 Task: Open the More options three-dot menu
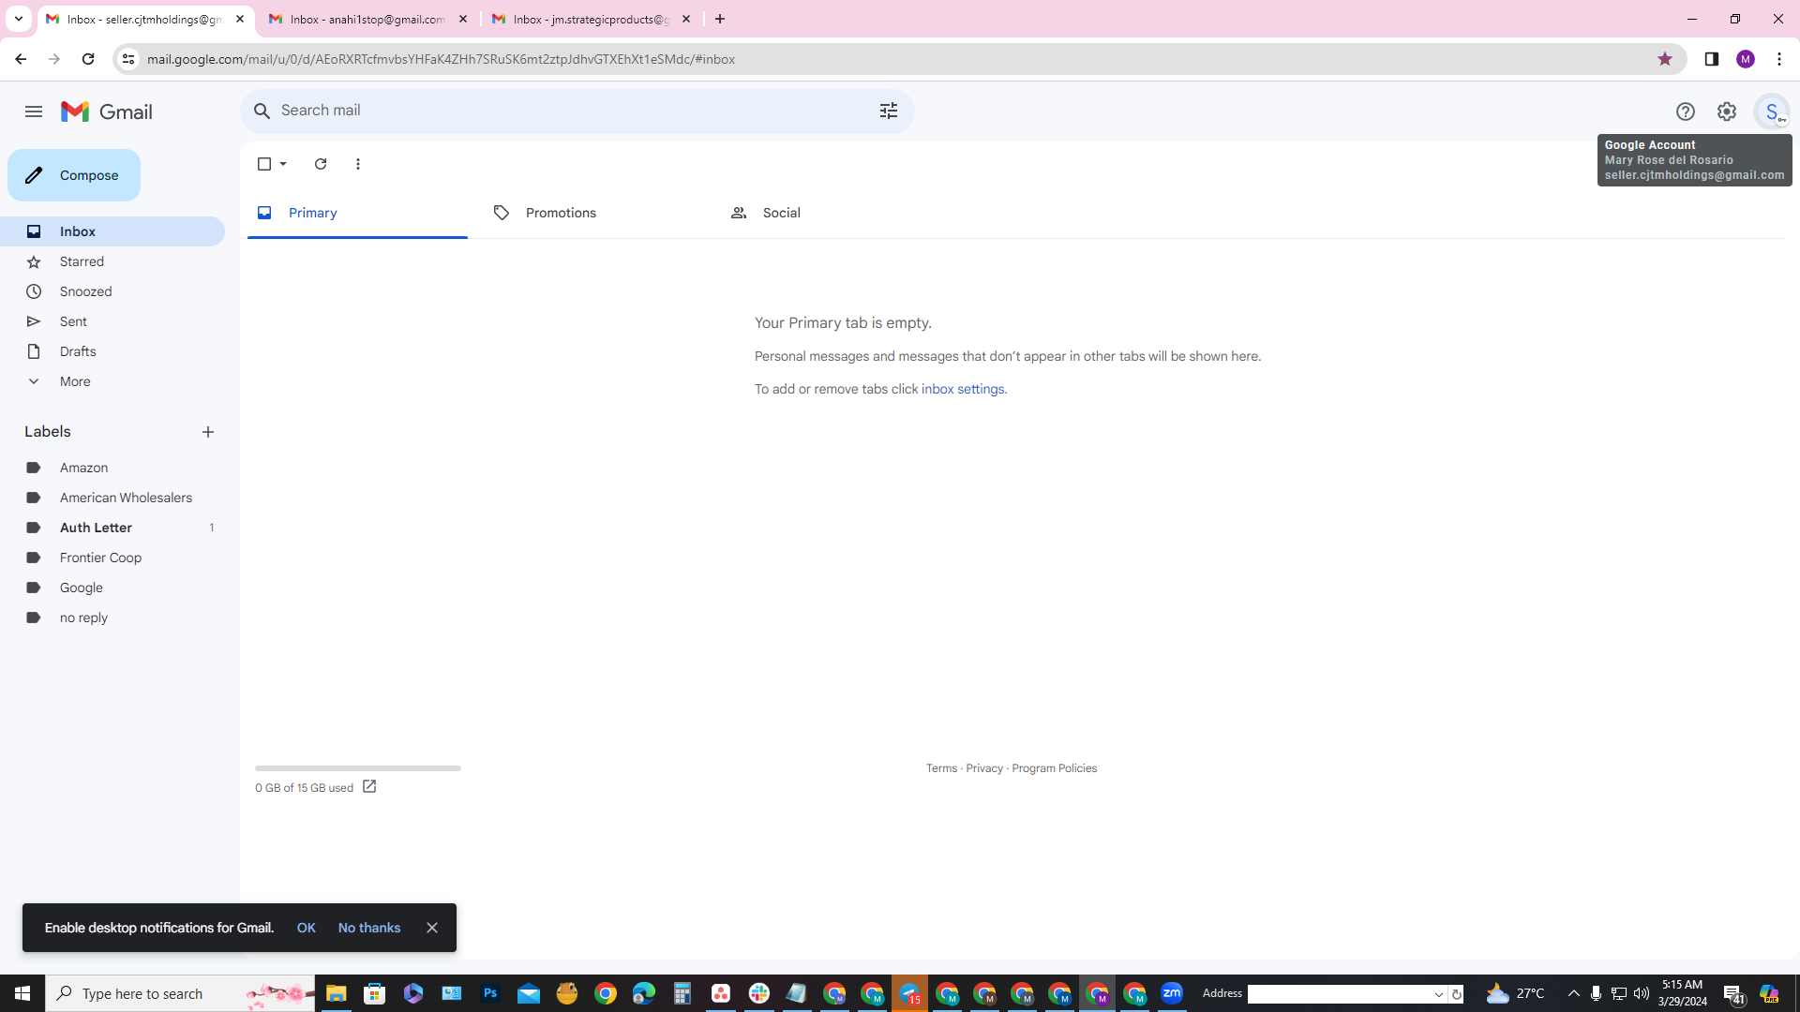358,164
